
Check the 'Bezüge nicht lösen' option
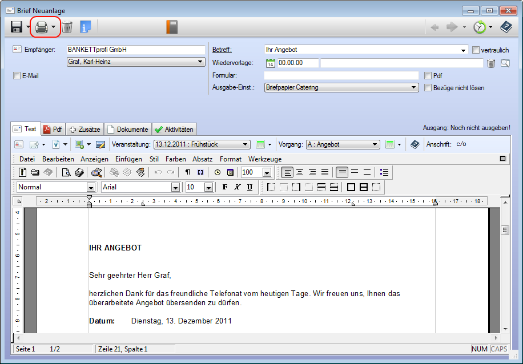428,88
